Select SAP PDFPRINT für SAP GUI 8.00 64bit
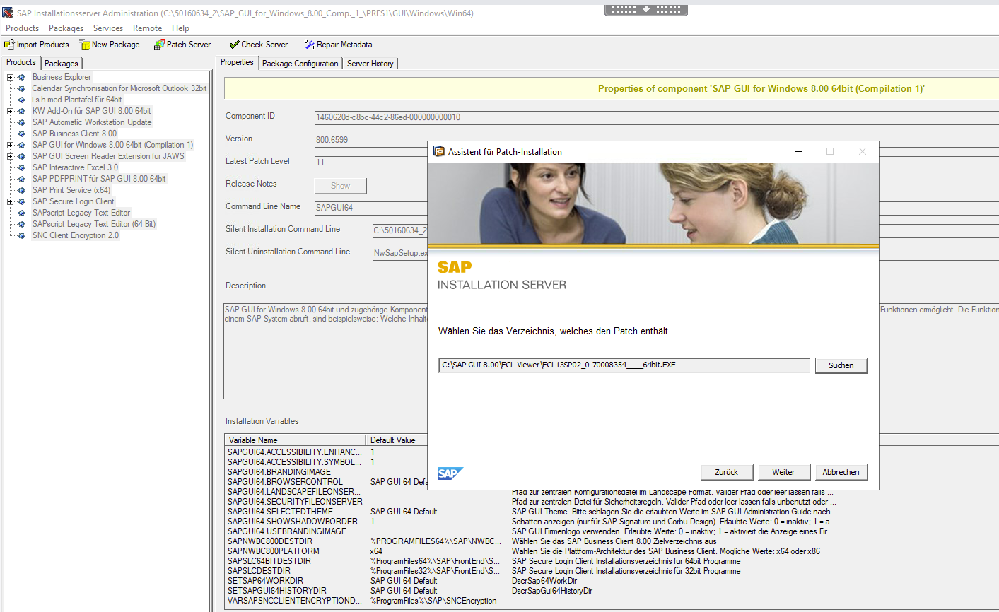999x612 pixels. [x=99, y=179]
